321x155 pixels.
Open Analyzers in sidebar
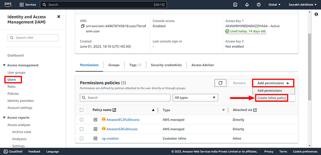[x=19, y=139]
